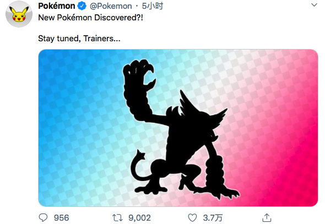Click the "New Pokémon Discovered?!" text
The image size is (325, 224).
pos(90,18)
